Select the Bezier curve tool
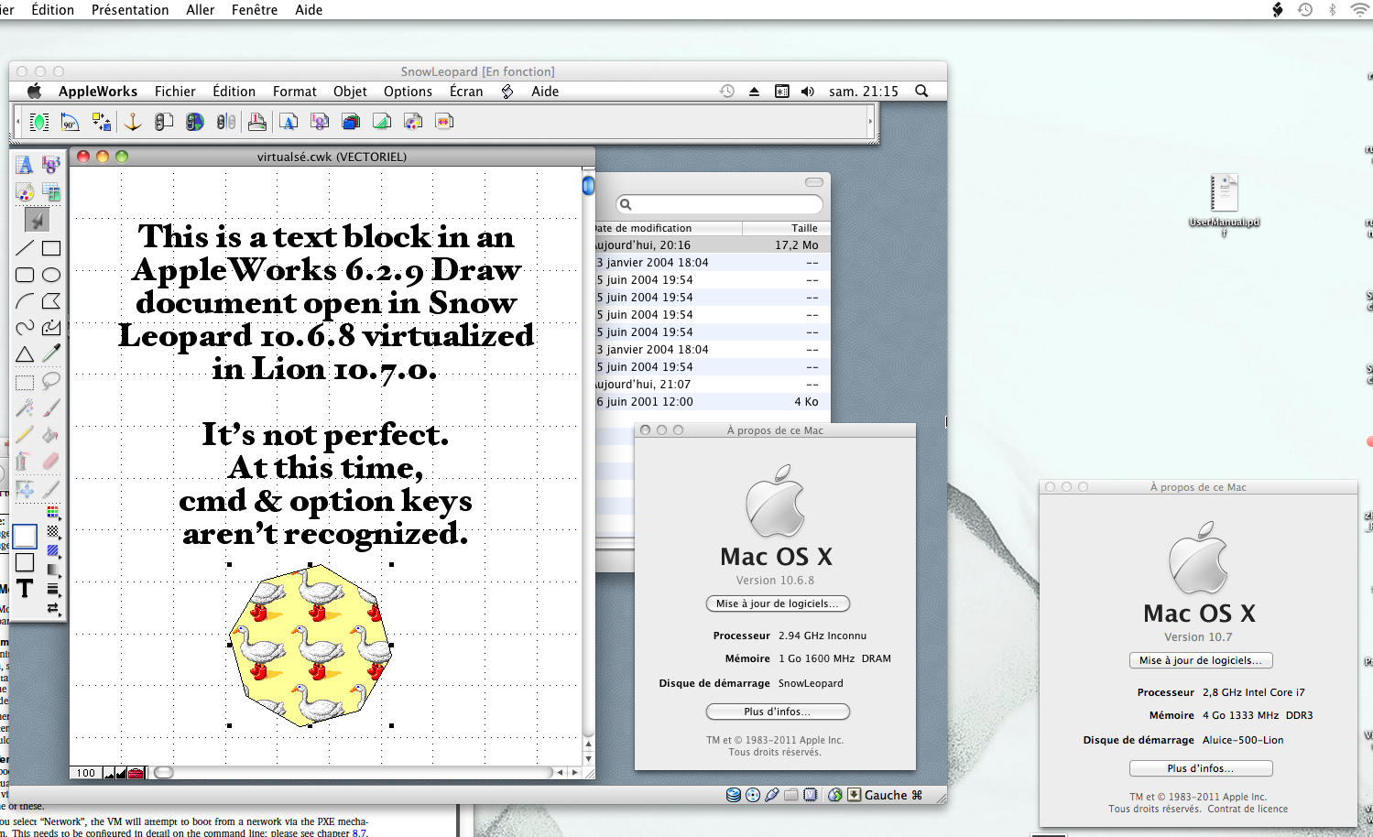1373x837 pixels. pos(51,328)
